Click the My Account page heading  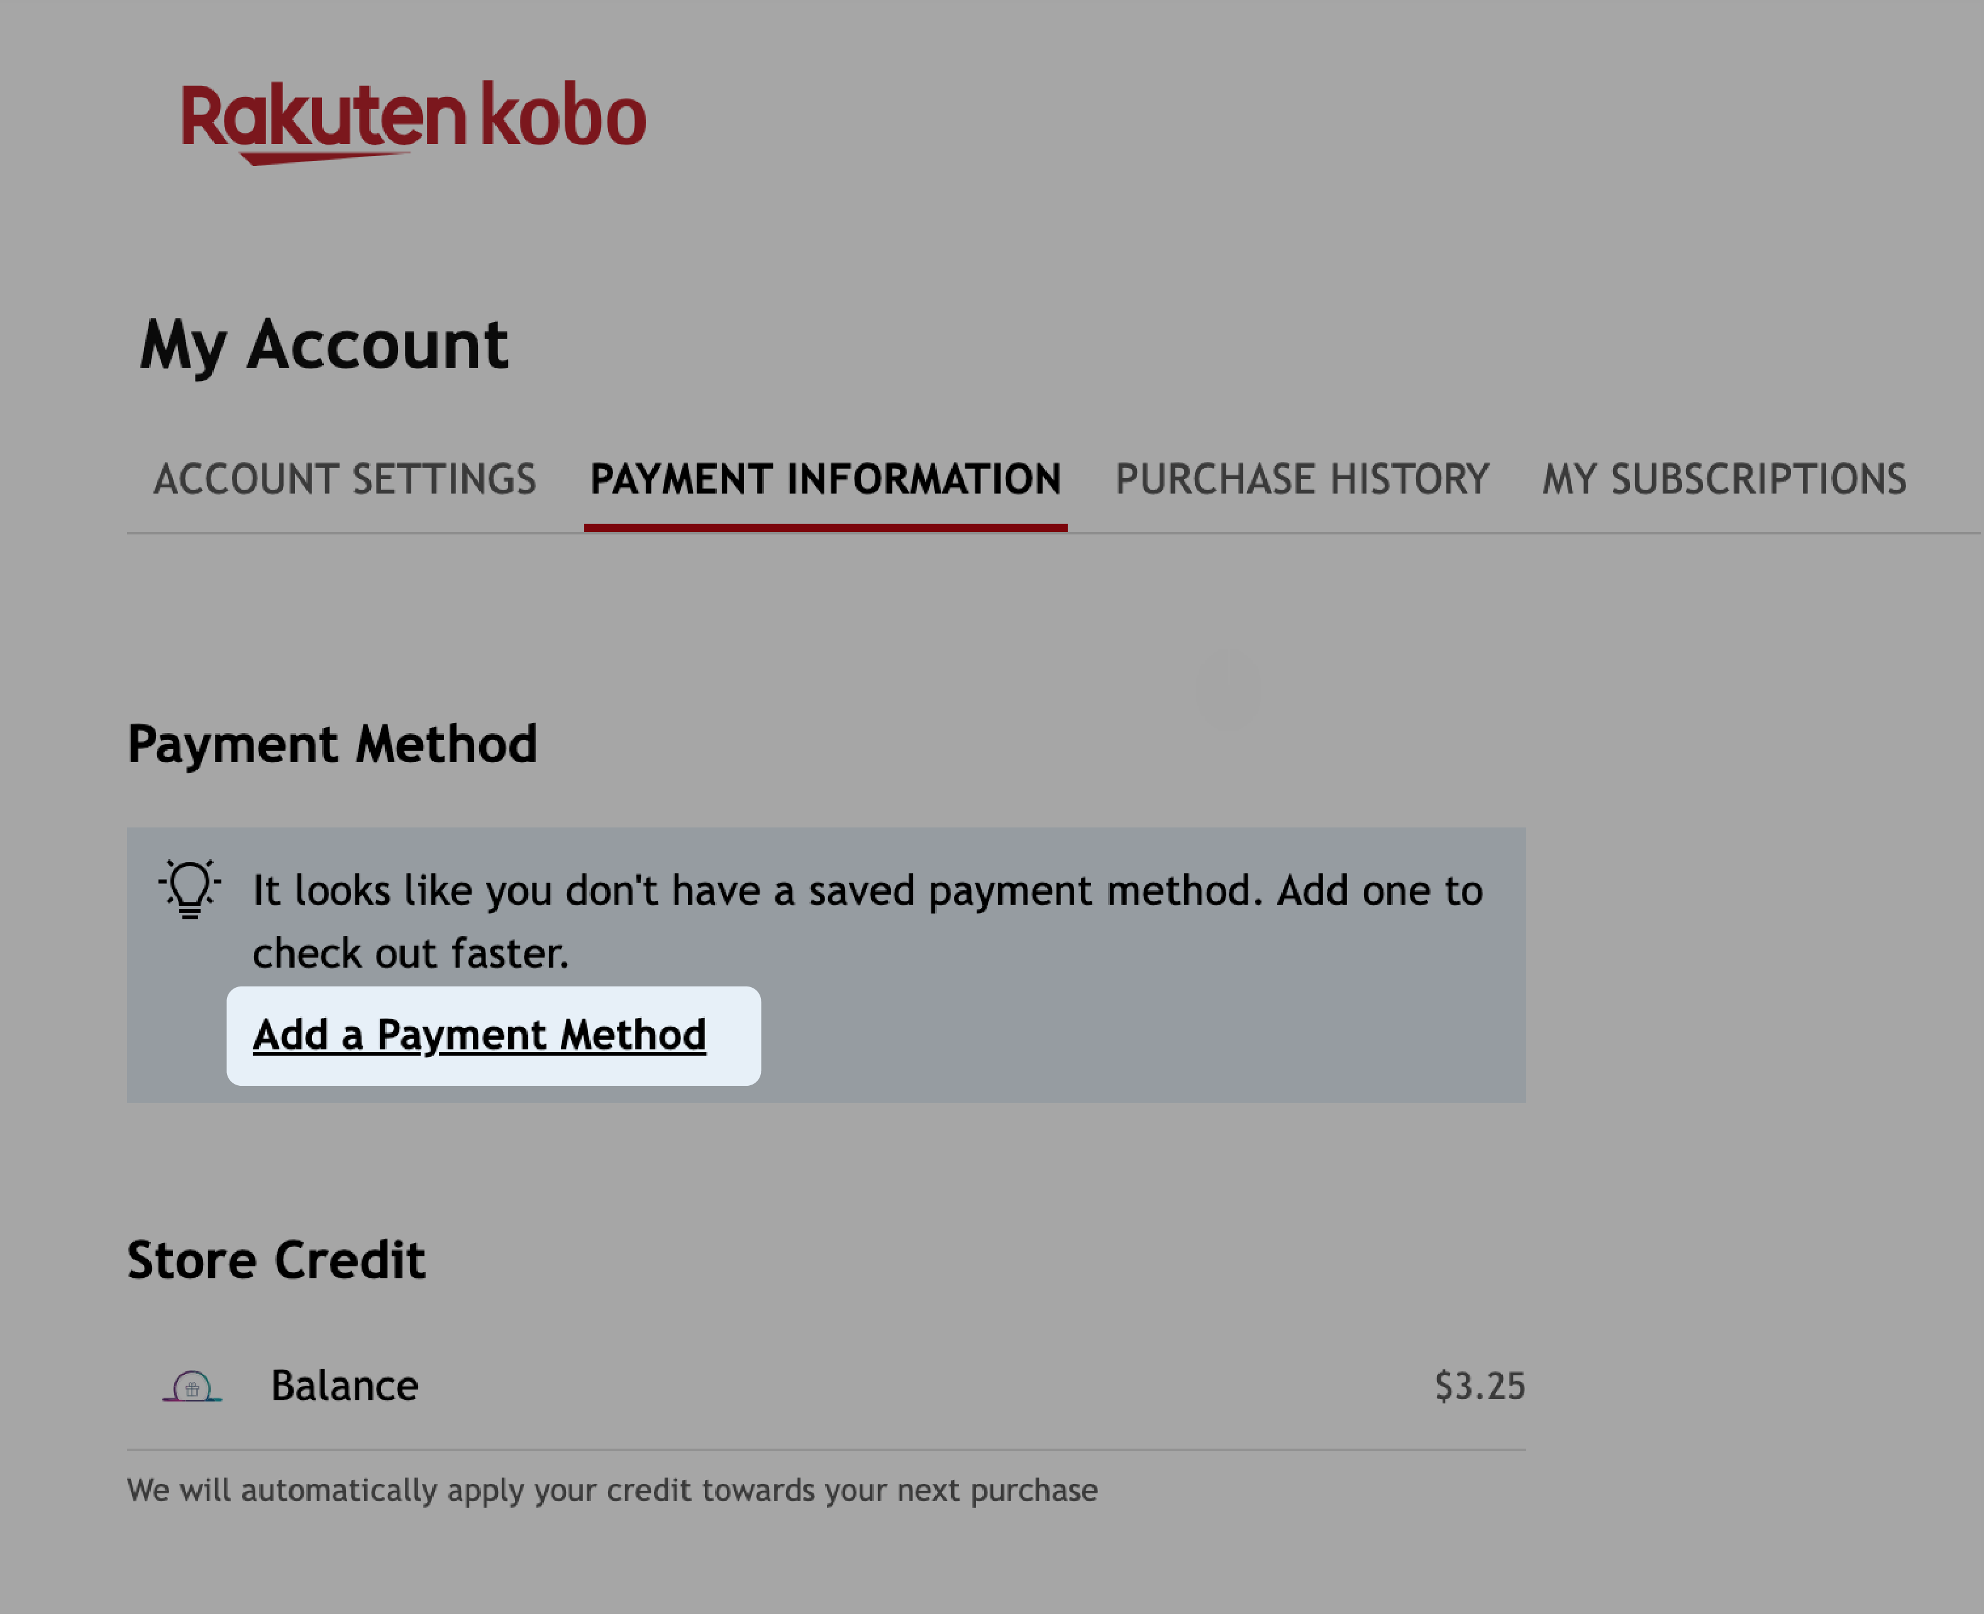tap(323, 345)
